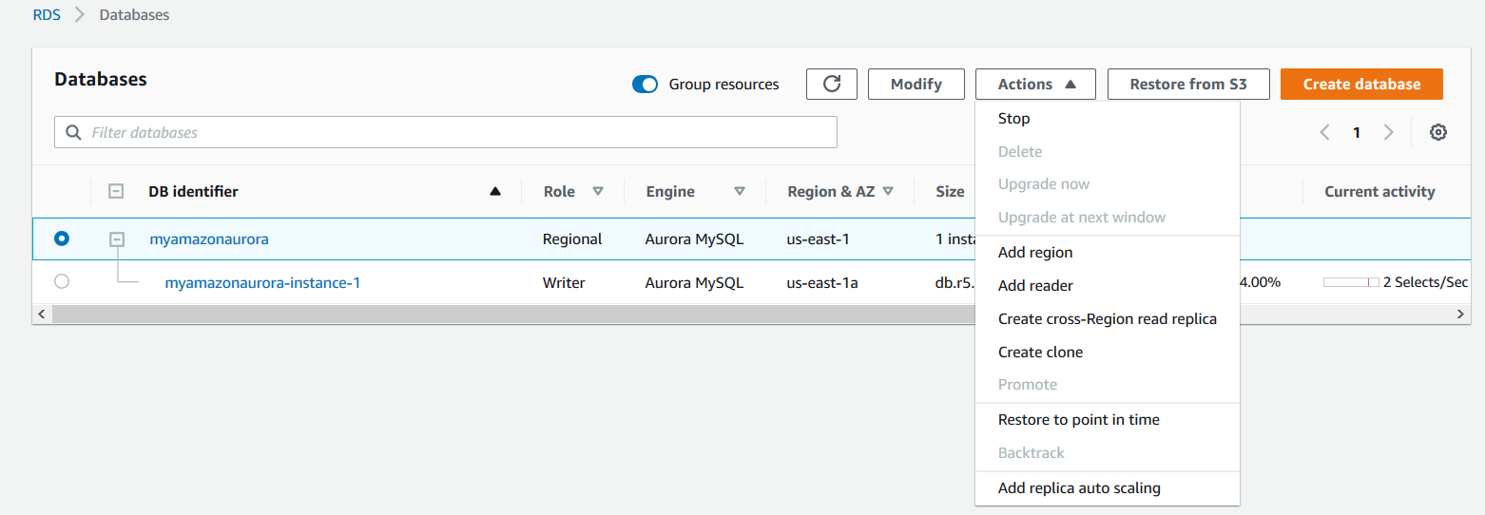Screen dimensions: 1485x515
Task: Click the Create database button
Action: click(x=1361, y=84)
